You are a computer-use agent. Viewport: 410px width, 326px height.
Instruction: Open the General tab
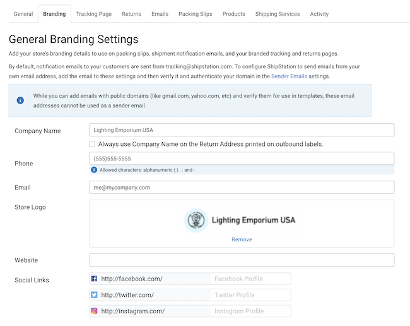[23, 14]
